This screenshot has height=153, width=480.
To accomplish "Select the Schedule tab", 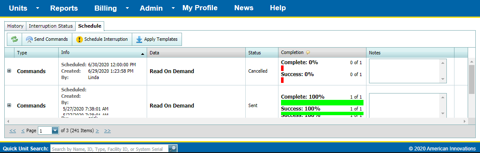I will (x=90, y=26).
